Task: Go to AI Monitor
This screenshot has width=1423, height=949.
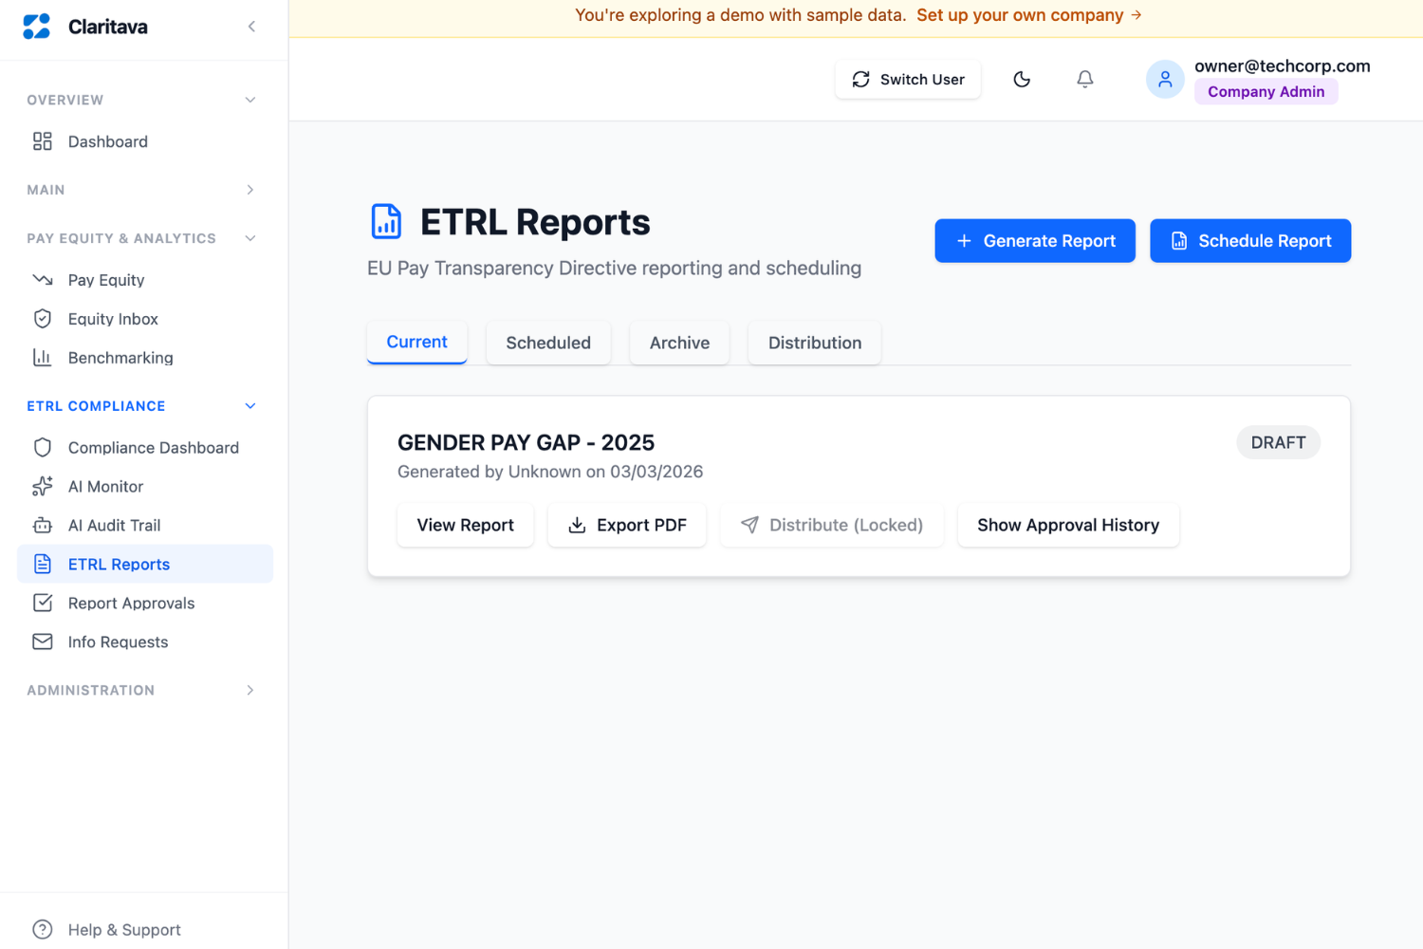Action: pyautogui.click(x=145, y=486)
